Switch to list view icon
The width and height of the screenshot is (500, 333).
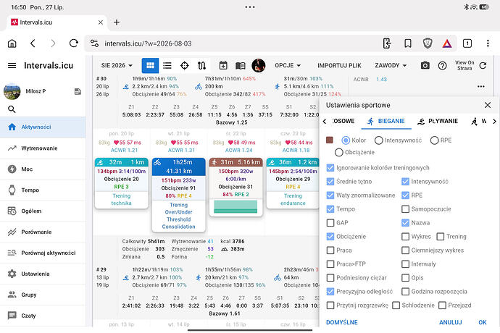tap(167, 66)
